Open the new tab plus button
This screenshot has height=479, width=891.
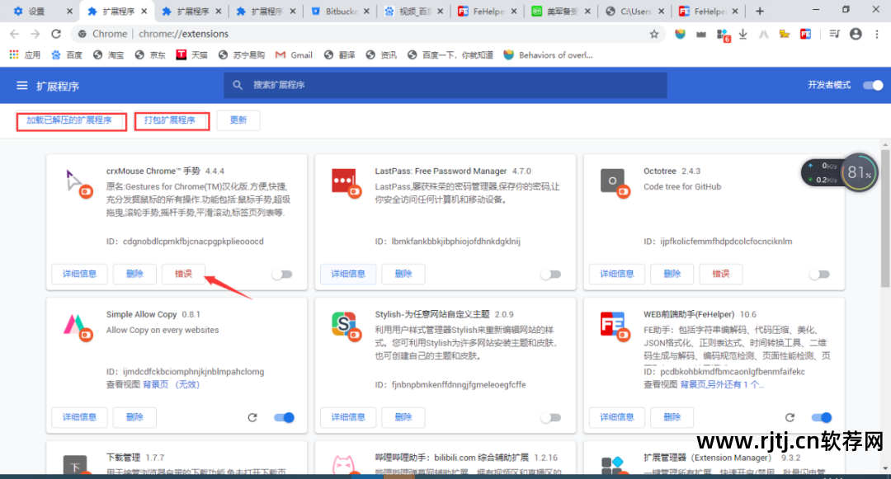[x=760, y=11]
